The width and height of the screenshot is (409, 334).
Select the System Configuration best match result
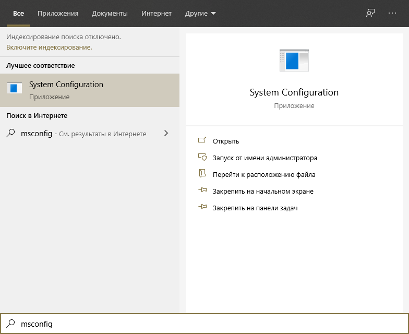90,90
